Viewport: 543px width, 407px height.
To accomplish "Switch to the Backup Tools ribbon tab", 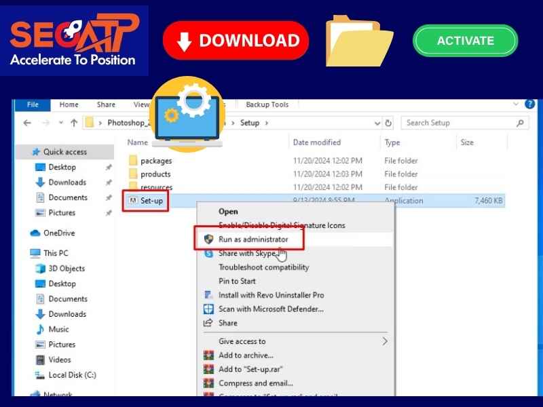I will pyautogui.click(x=267, y=104).
